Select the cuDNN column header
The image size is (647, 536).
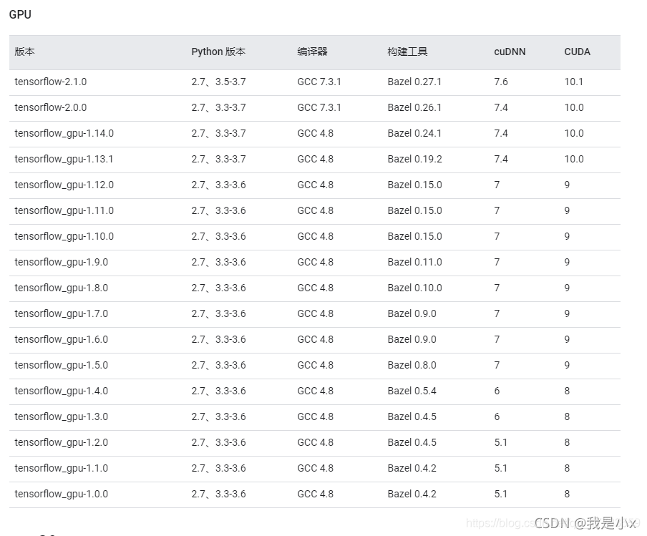[x=510, y=52]
